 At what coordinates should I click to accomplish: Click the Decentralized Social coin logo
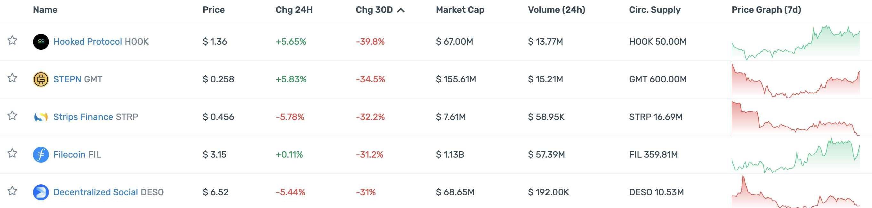pos(41,192)
